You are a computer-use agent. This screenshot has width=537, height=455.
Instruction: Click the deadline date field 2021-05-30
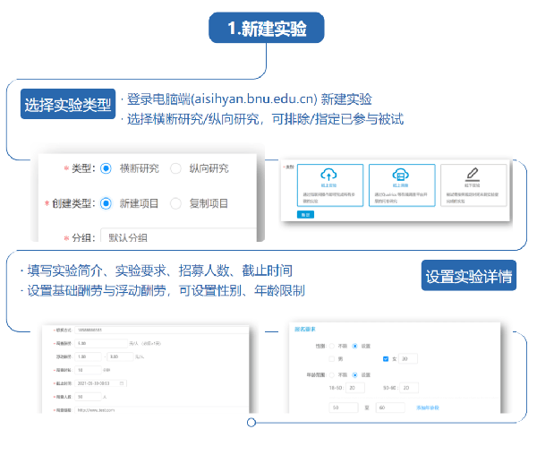(x=97, y=383)
